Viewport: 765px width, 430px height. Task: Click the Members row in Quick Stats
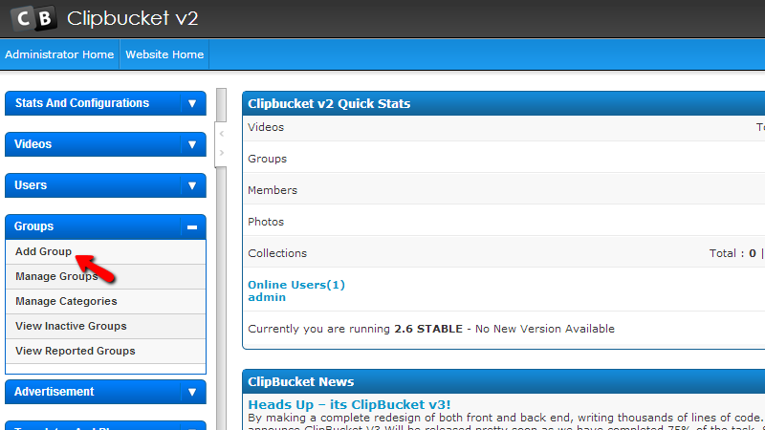[504, 189]
